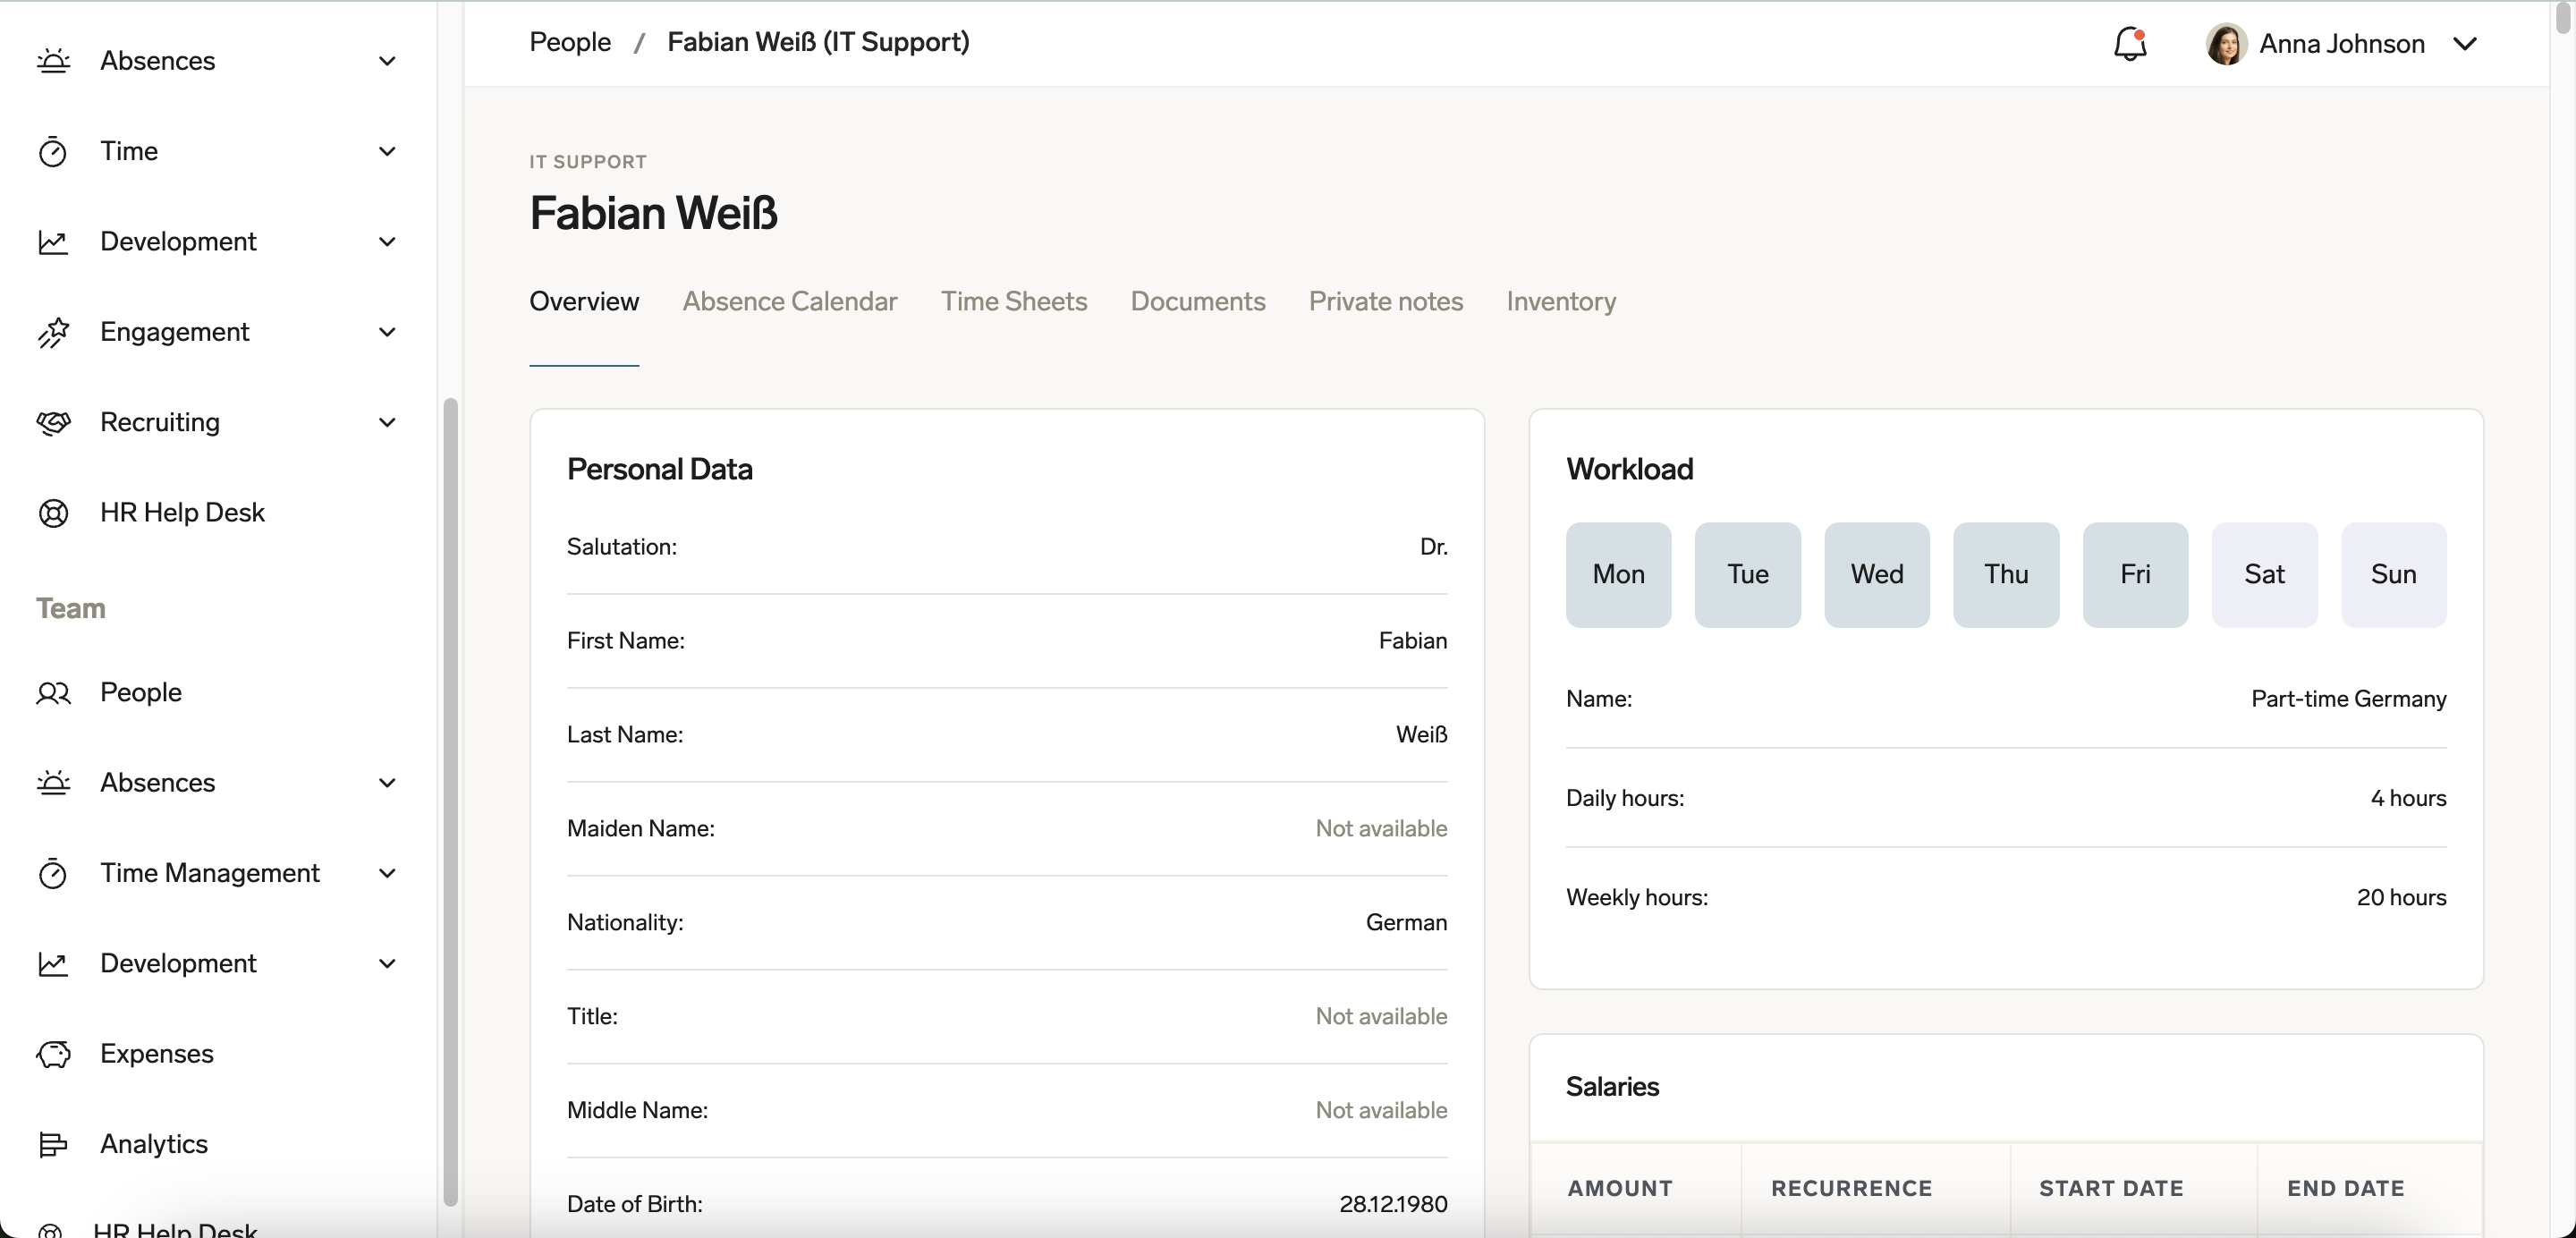This screenshot has height=1238, width=2576.
Task: Click the Analytics bar chart icon
Action: click(x=53, y=1143)
